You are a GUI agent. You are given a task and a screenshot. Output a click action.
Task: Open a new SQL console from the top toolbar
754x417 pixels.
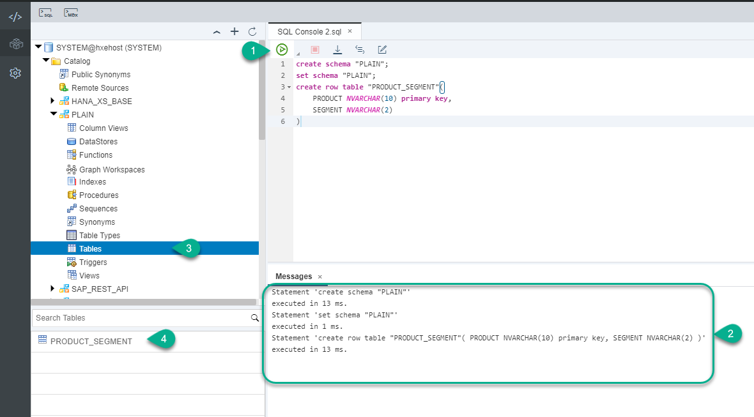45,13
